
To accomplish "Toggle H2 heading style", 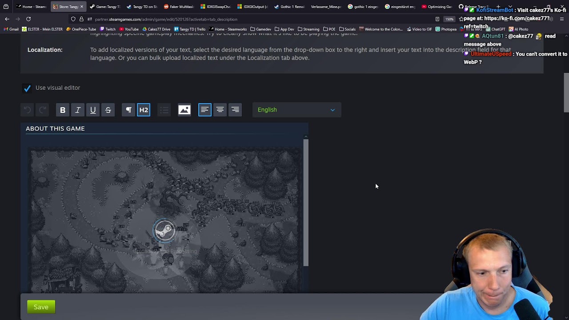I will coord(144,110).
